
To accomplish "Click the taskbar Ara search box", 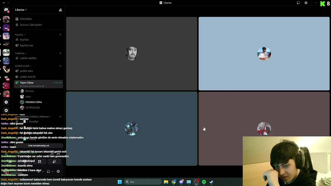I will (x=142, y=182).
